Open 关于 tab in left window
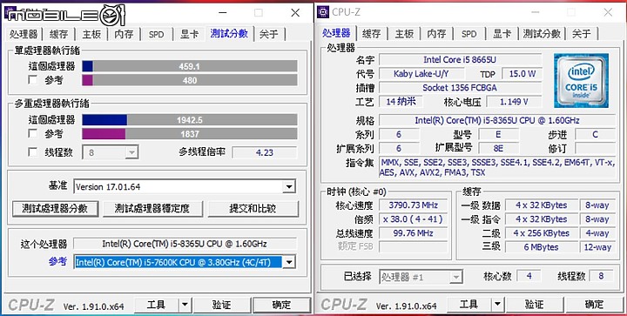 [x=269, y=34]
